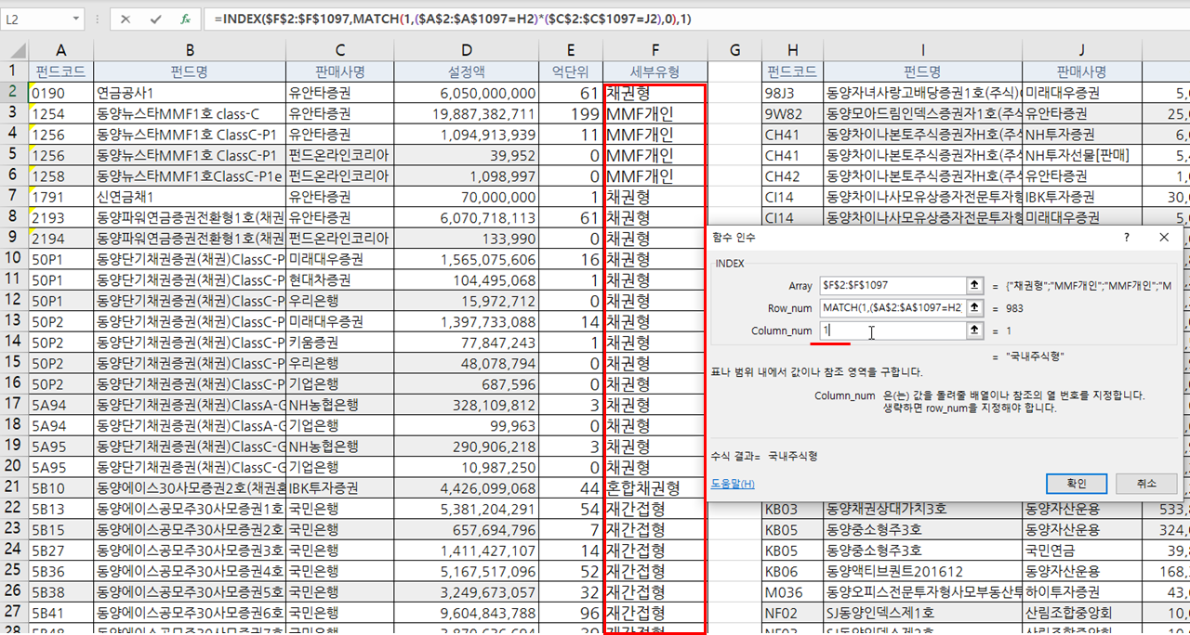Click header cell 억단위
Image resolution: width=1190 pixels, height=635 pixels.
[570, 71]
